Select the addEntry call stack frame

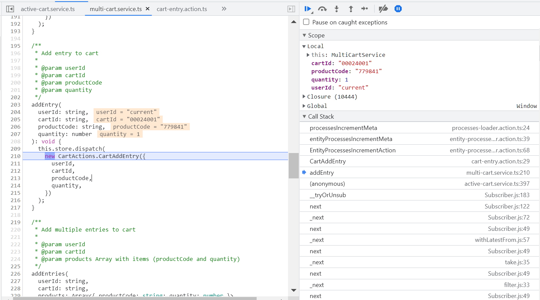point(420,173)
